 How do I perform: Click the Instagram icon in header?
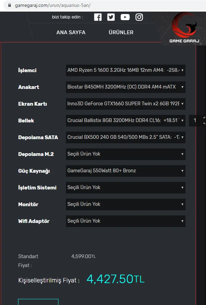(x=139, y=17)
